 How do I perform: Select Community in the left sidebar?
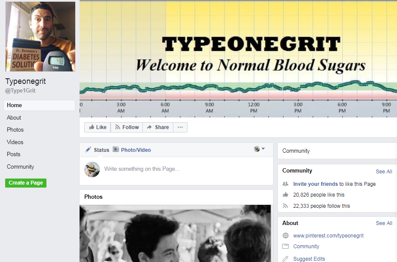point(20,167)
